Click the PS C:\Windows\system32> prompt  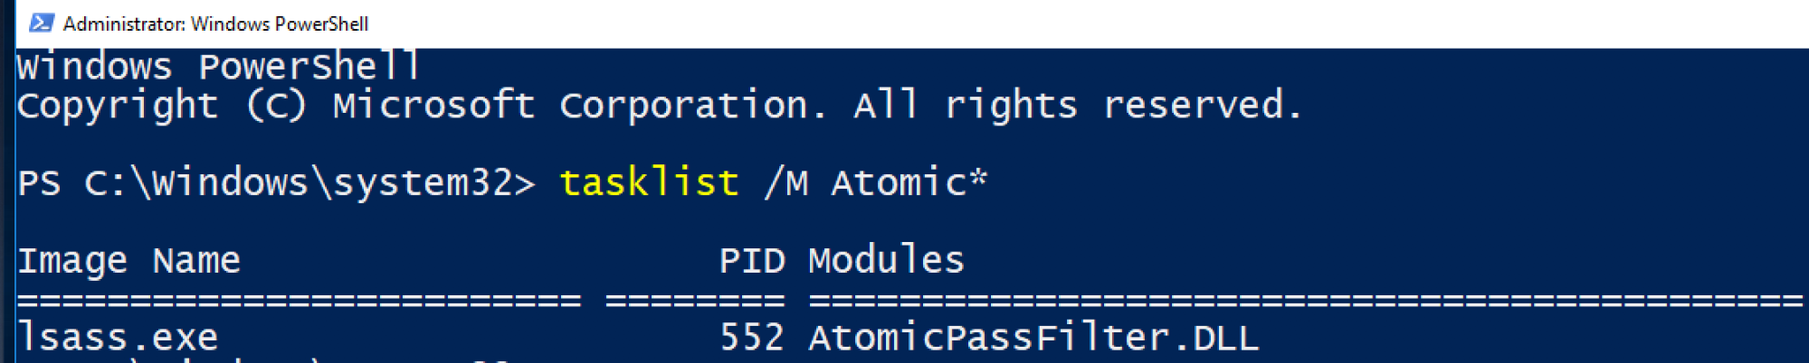click(276, 183)
